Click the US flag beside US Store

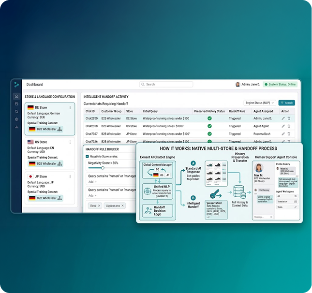tap(30, 142)
